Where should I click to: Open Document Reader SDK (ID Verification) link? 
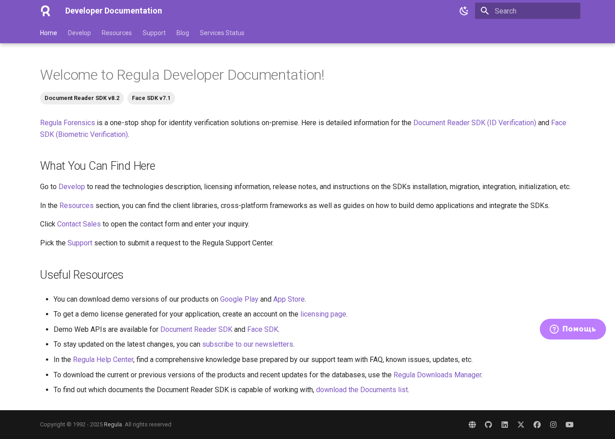[475, 122]
